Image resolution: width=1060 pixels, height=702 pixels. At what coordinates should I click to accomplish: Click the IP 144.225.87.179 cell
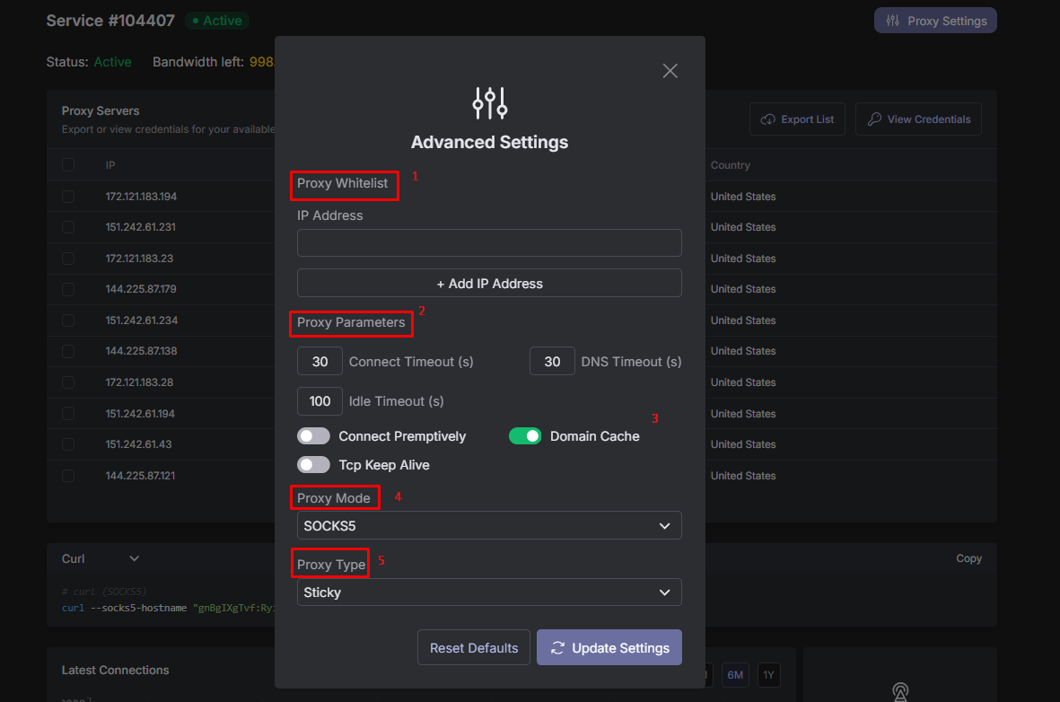click(x=141, y=289)
